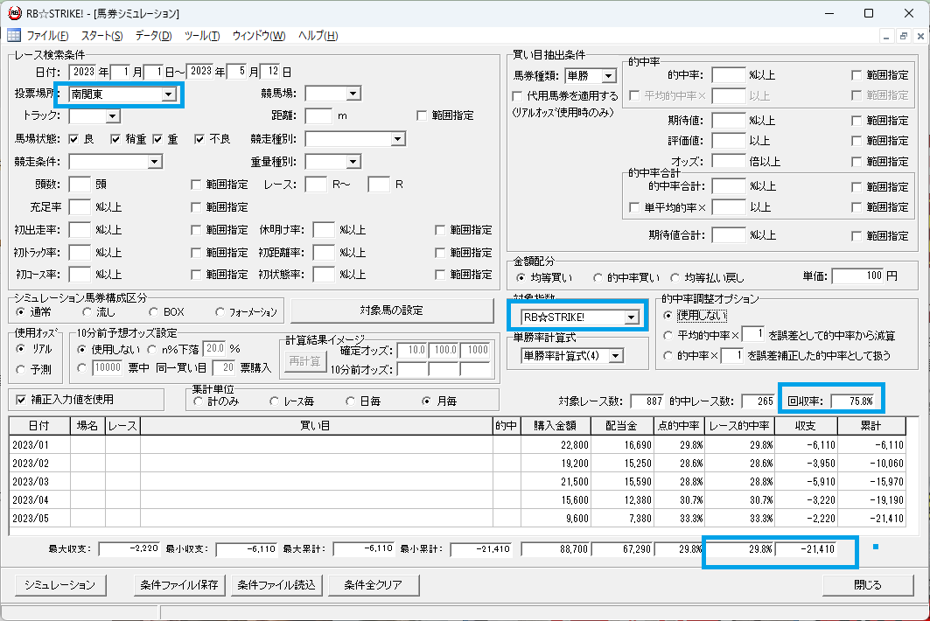930x621 pixels.
Task: Enable 単平均的率× checkbox
Action: [x=634, y=207]
